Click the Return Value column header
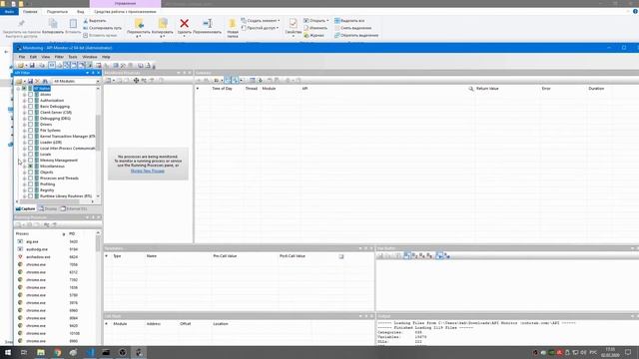Screen dimensions: 639x359 tap(487, 89)
